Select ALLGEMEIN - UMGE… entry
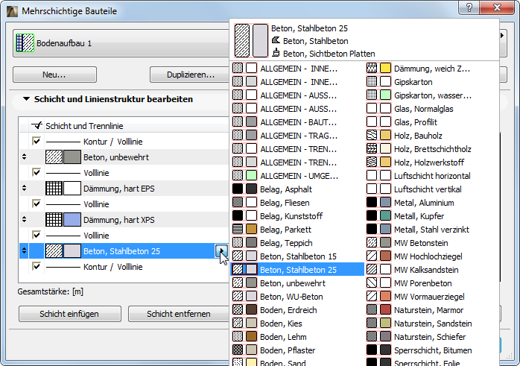 (x=298, y=175)
